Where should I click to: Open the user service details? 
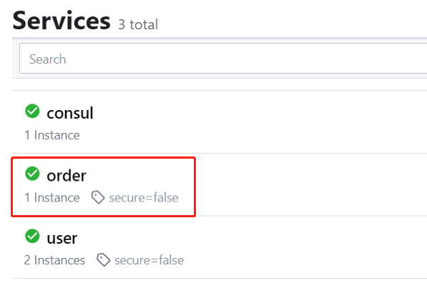62,239
